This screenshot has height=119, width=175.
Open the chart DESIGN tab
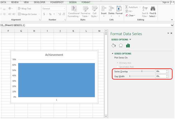pyautogui.click(x=73, y=2)
